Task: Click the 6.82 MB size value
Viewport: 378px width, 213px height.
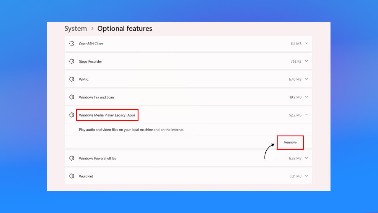Action: (295, 158)
